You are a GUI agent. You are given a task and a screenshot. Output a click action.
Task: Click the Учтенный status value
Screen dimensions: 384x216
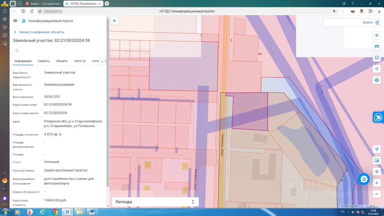(x=52, y=162)
